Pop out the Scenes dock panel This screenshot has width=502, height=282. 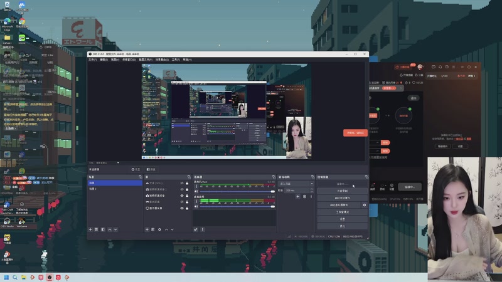pos(140,177)
